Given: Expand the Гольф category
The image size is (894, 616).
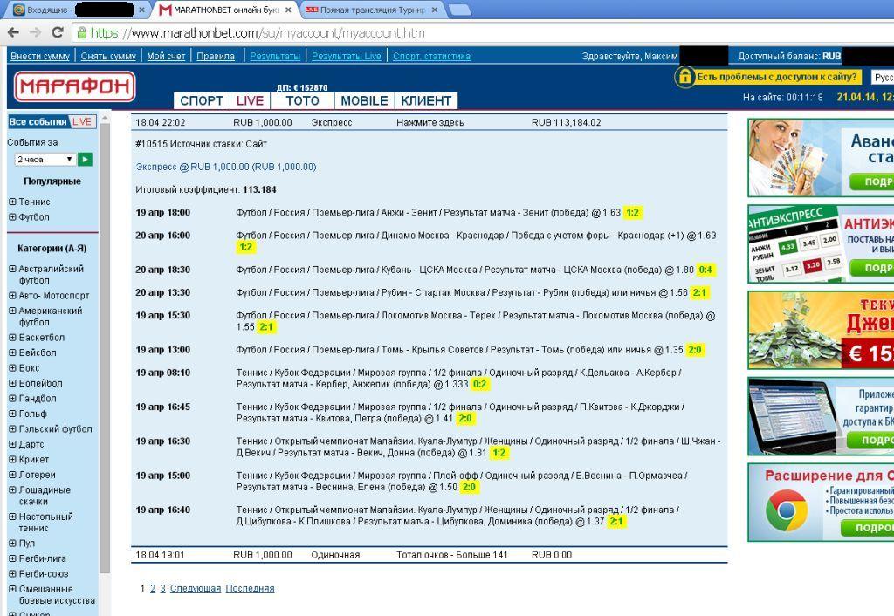Looking at the screenshot, I should tap(12, 413).
